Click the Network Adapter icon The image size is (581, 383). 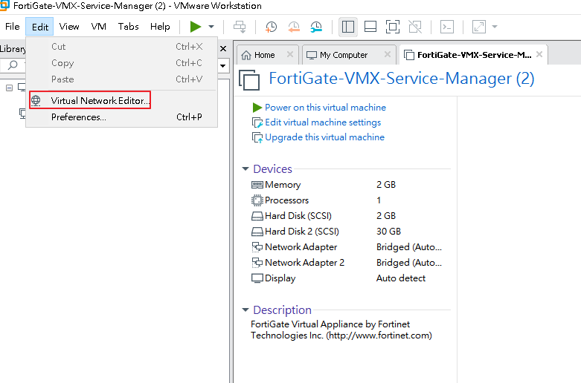(257, 247)
